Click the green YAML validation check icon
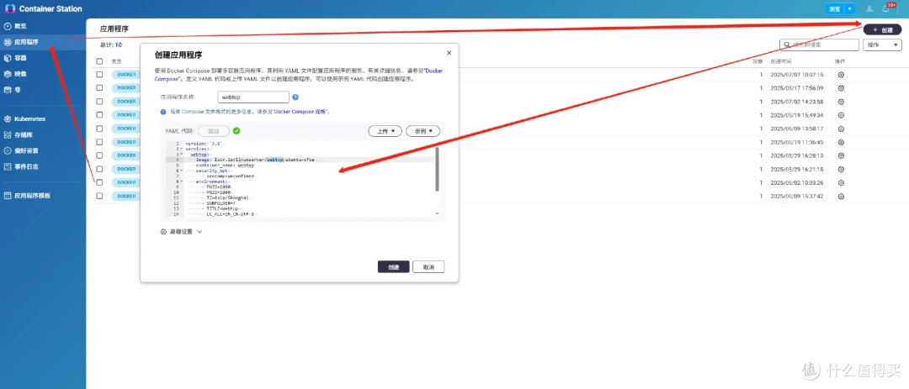 (x=237, y=131)
